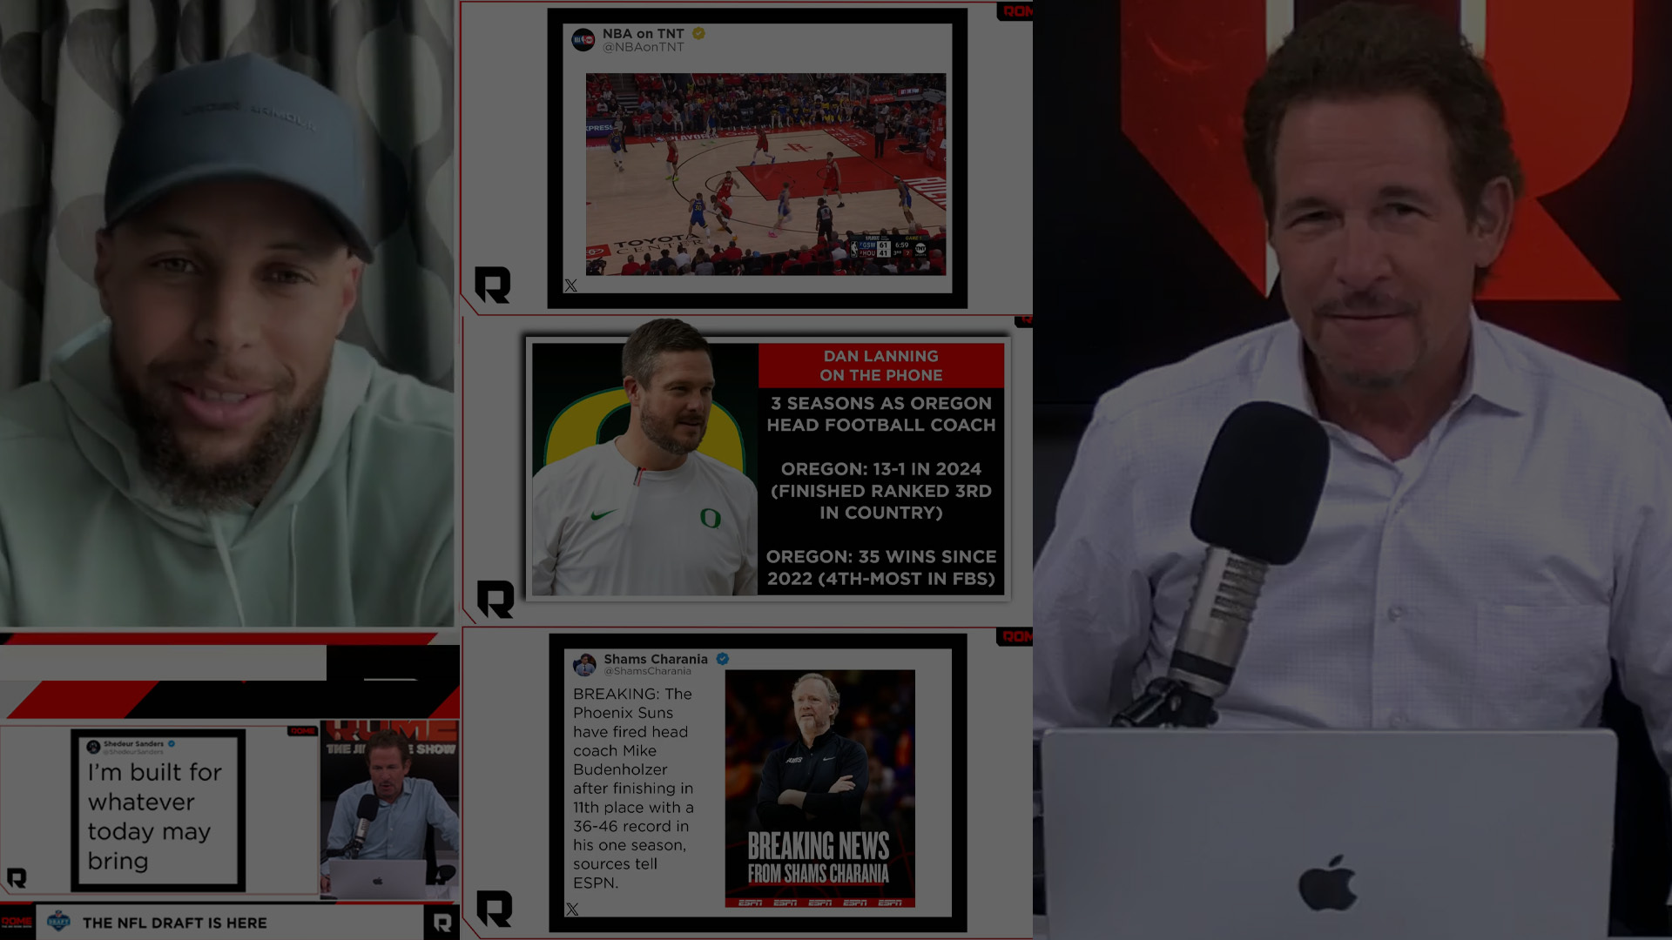Click the gold verified badge beside NBA on TNT
Screen dimensions: 1672x940
[698, 33]
